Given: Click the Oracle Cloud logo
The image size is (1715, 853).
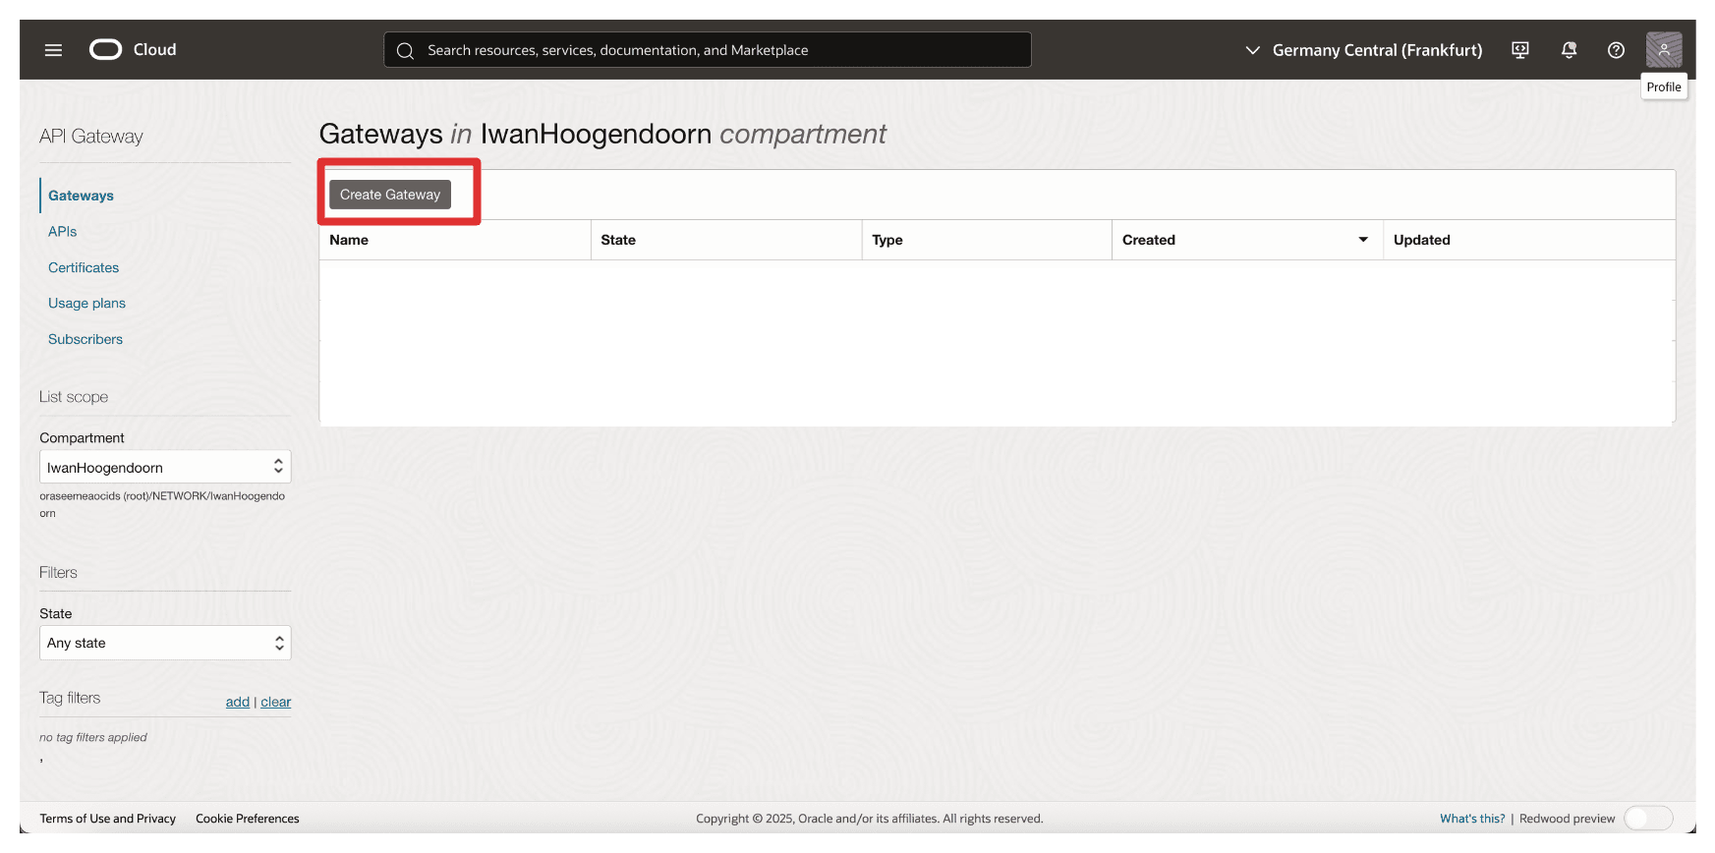Looking at the screenshot, I should pos(106,49).
